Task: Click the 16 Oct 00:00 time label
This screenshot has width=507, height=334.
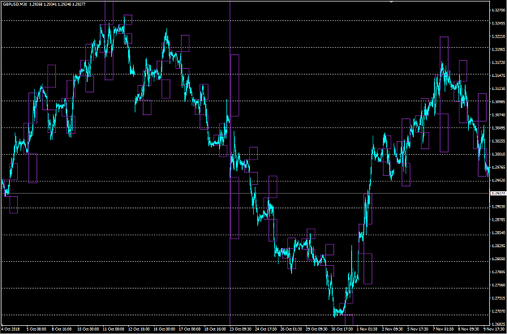Action: [162, 329]
